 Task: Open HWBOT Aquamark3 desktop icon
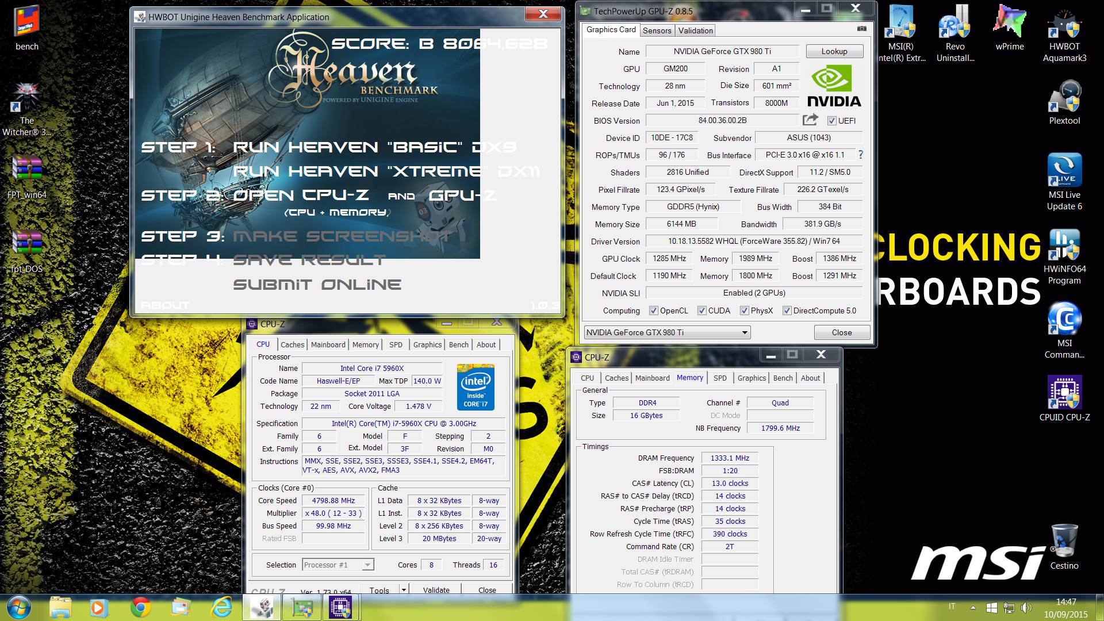click(x=1064, y=33)
